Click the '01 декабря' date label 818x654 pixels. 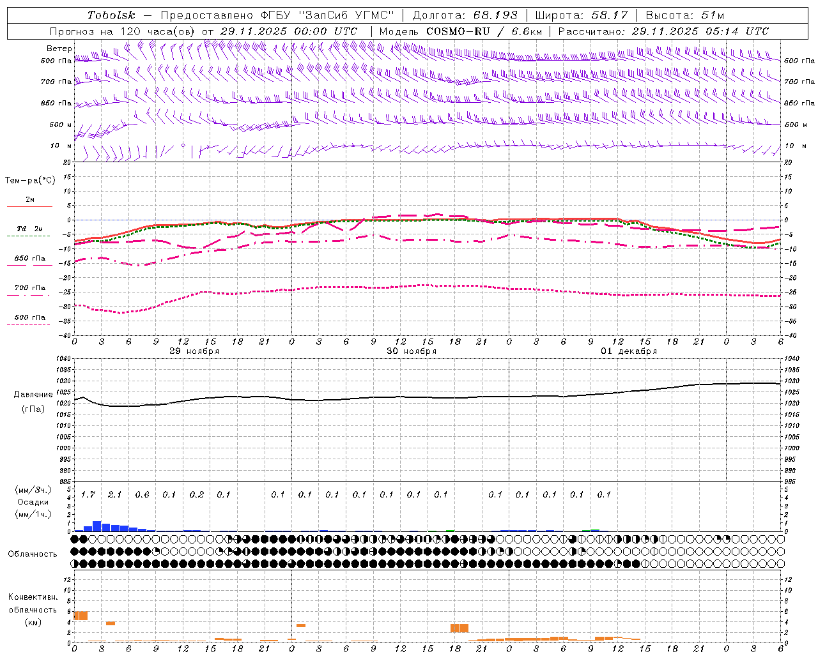tap(629, 351)
